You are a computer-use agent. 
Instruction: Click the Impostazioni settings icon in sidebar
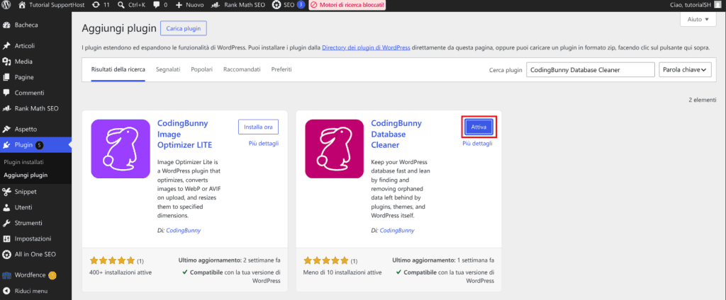(x=6, y=239)
